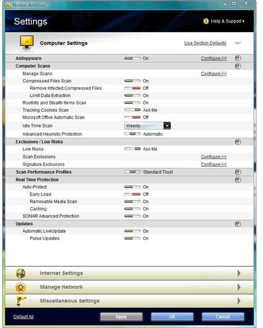Screen dimensions: 263x328
Task: Click the Real Time Protection header
Action: 37,180
